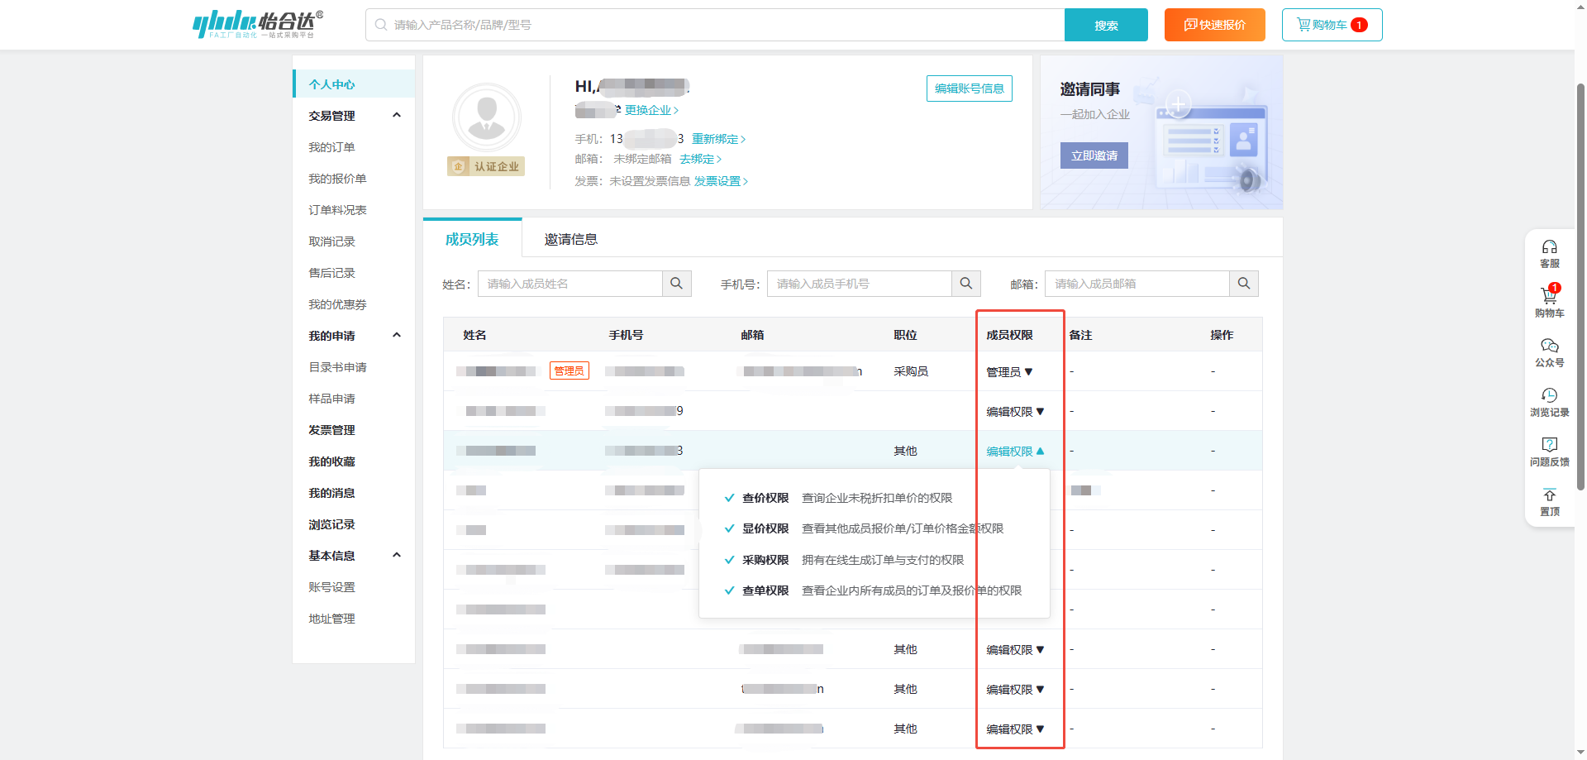
Task: Click the 立即邀请 button
Action: pos(1094,155)
